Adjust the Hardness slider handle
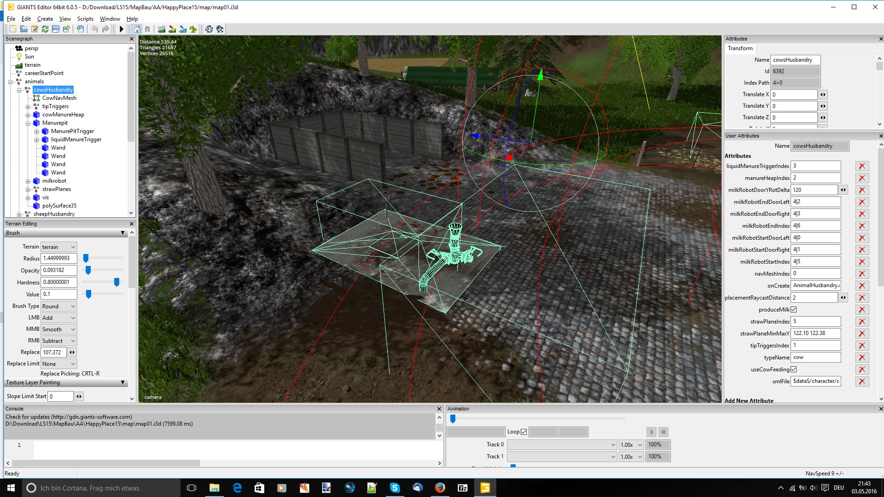This screenshot has height=497, width=884. point(116,282)
